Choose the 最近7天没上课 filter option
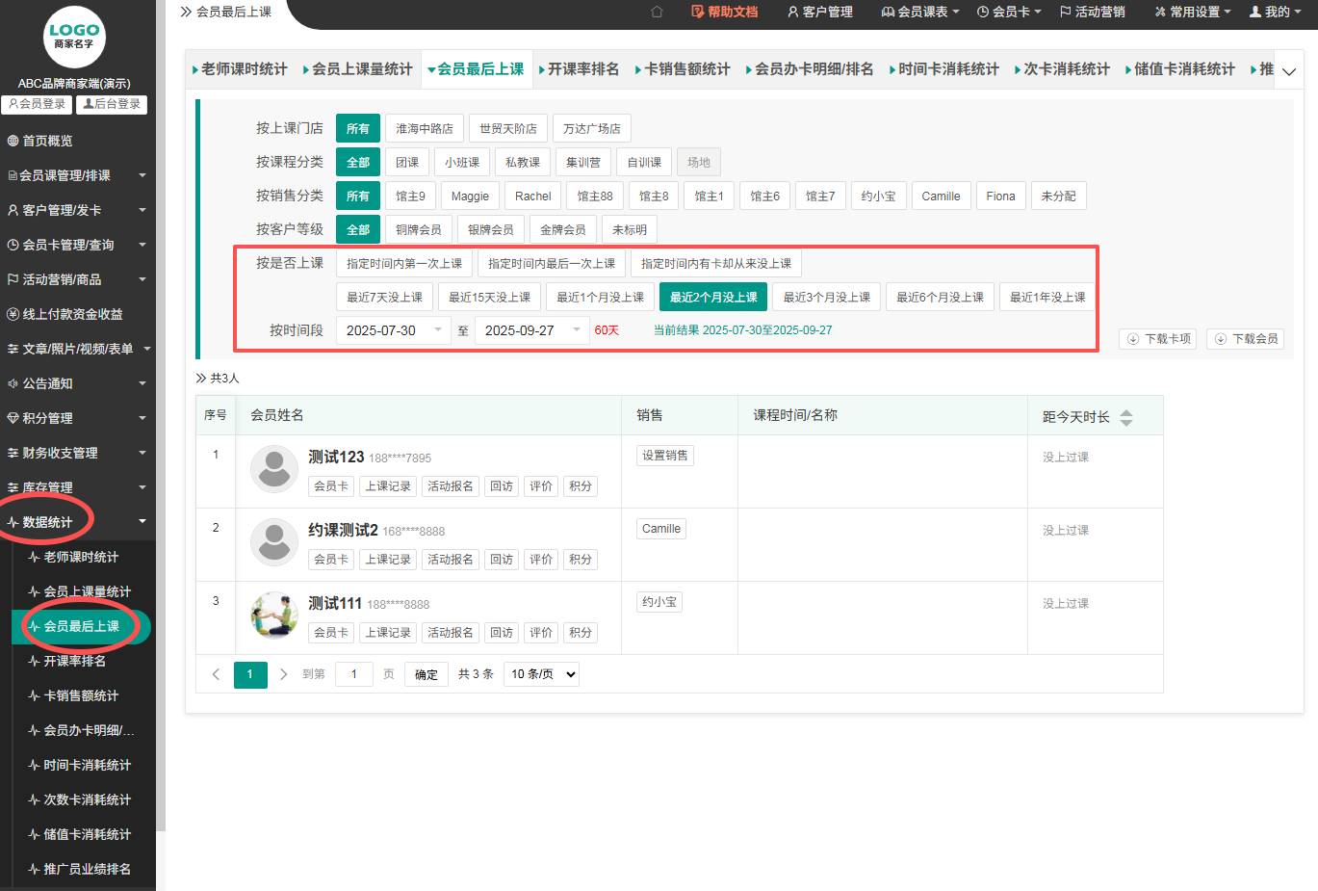This screenshot has width=1318, height=891. 384,298
